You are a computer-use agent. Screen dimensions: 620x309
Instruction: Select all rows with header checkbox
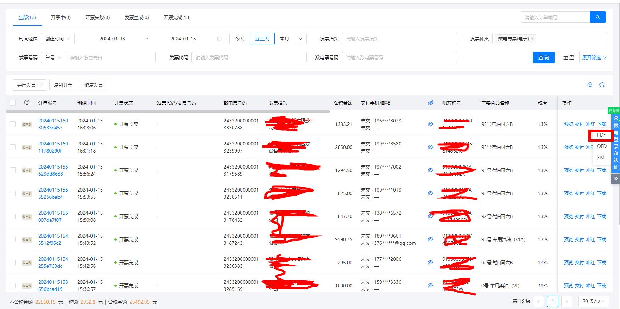point(13,103)
